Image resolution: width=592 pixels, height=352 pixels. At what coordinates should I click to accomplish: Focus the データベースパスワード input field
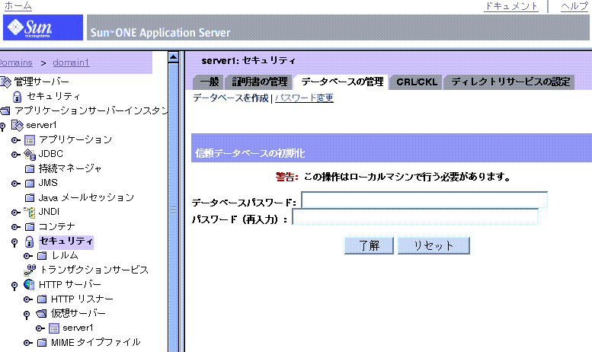[x=424, y=200]
